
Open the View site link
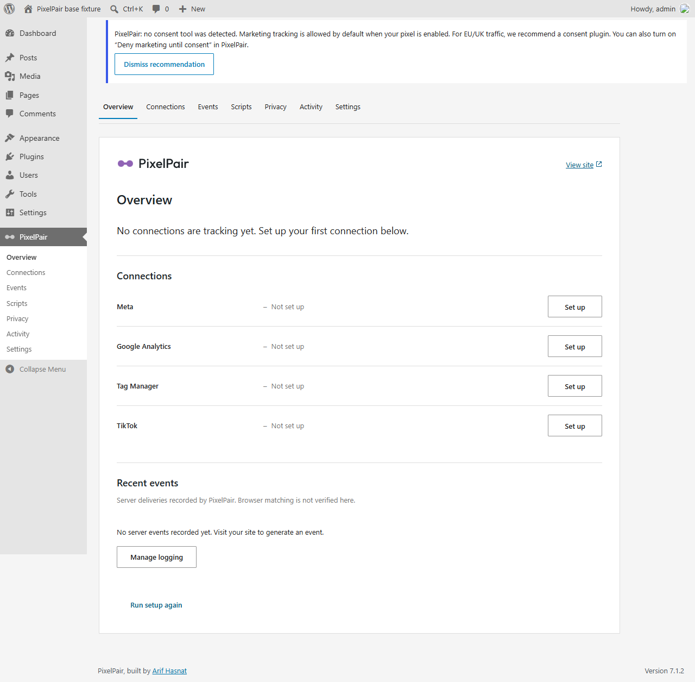click(x=579, y=165)
